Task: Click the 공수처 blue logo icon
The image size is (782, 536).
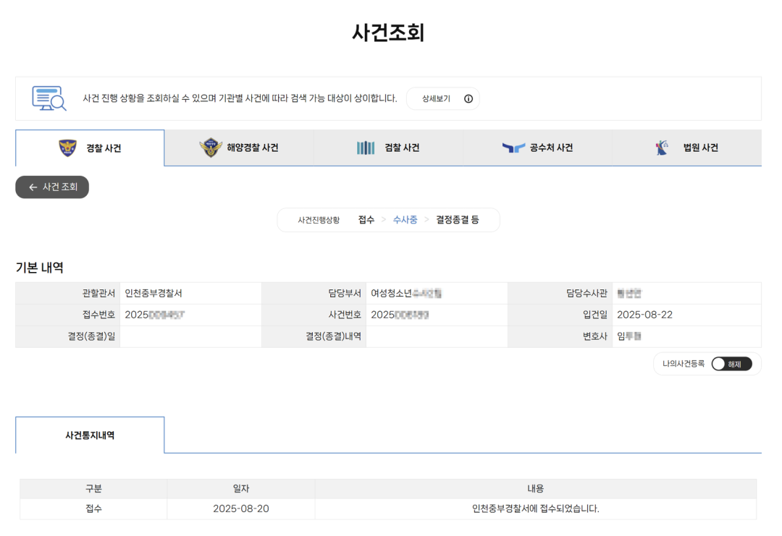Action: point(513,148)
